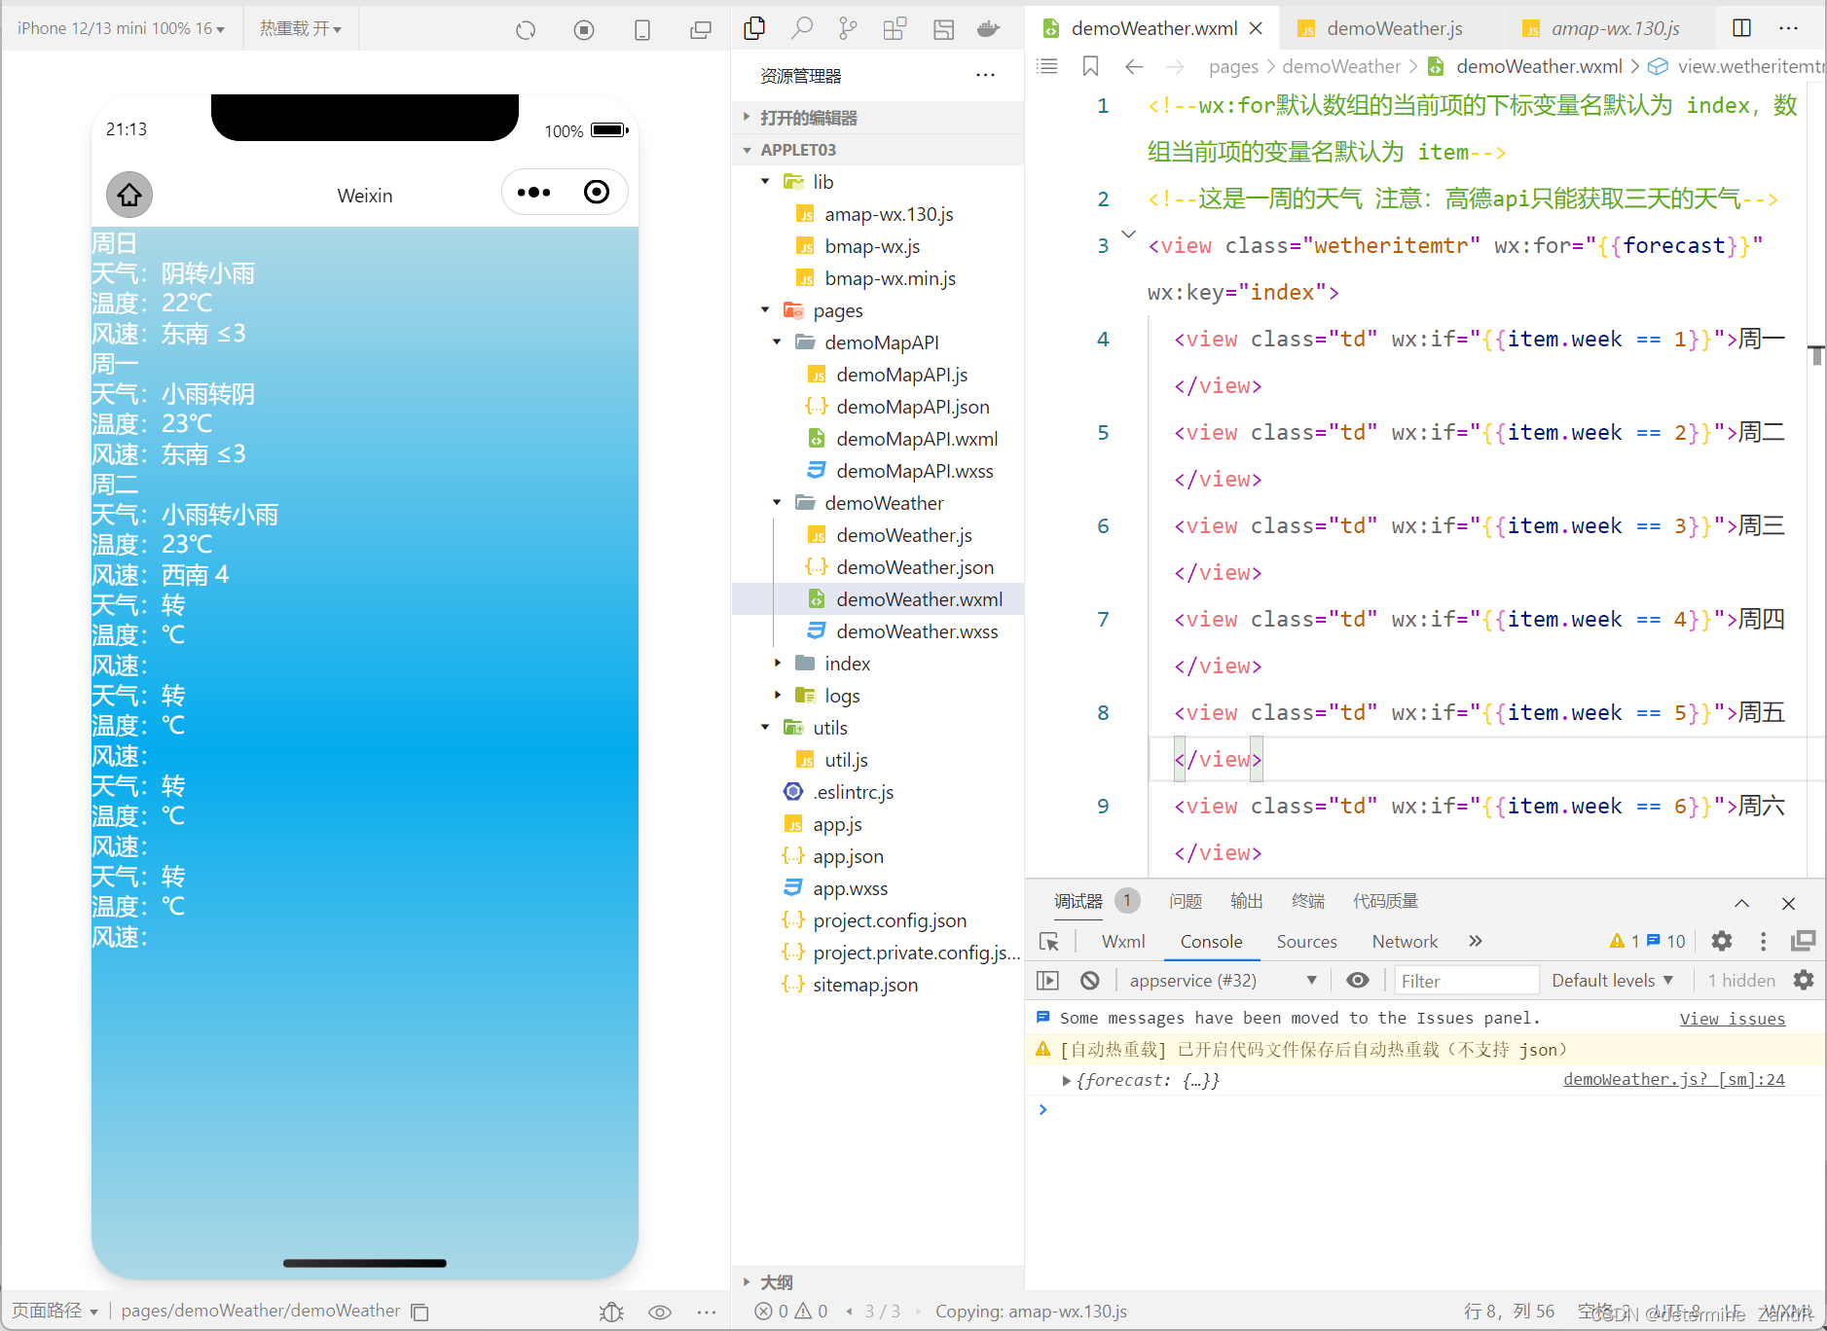Viewport: 1827px width, 1331px height.
Task: Open the Explorer files icon
Action: coord(754,28)
